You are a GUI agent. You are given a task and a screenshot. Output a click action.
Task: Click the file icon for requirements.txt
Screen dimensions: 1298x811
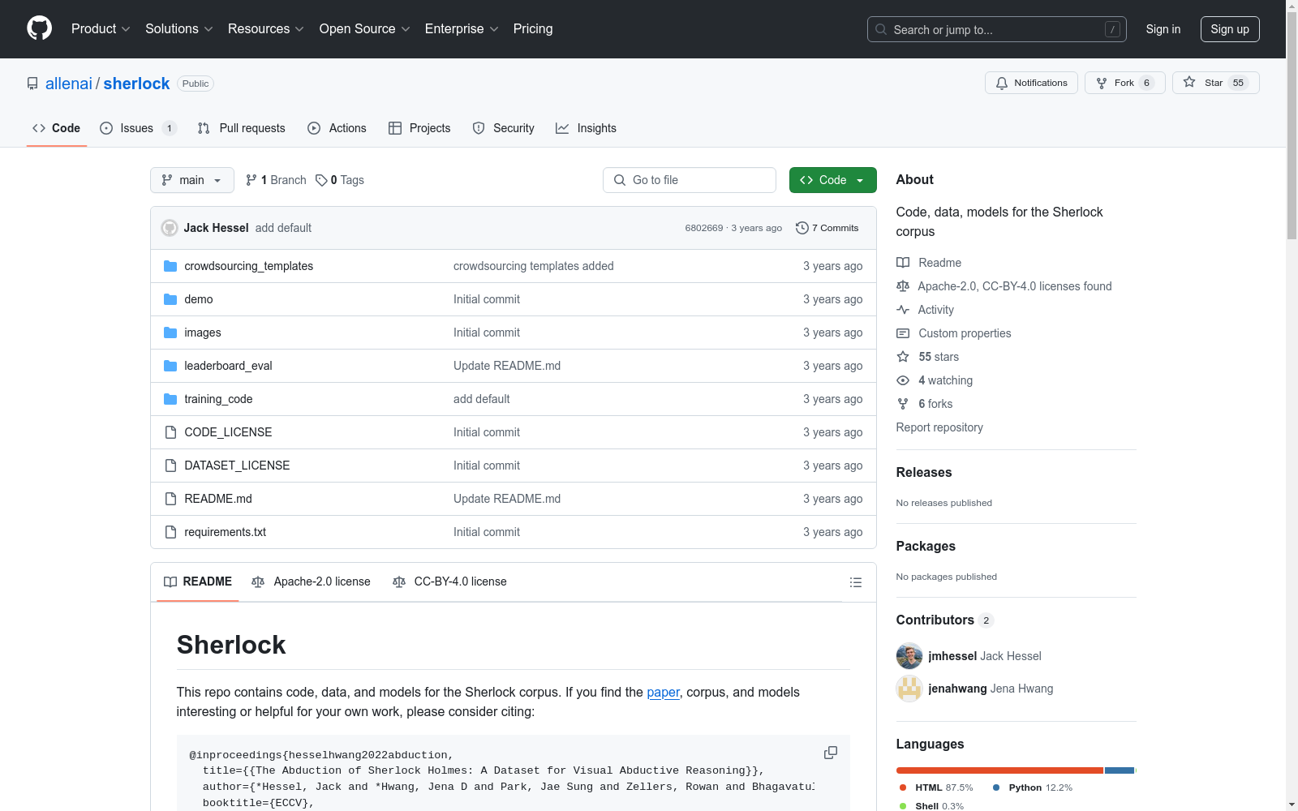pyautogui.click(x=170, y=532)
